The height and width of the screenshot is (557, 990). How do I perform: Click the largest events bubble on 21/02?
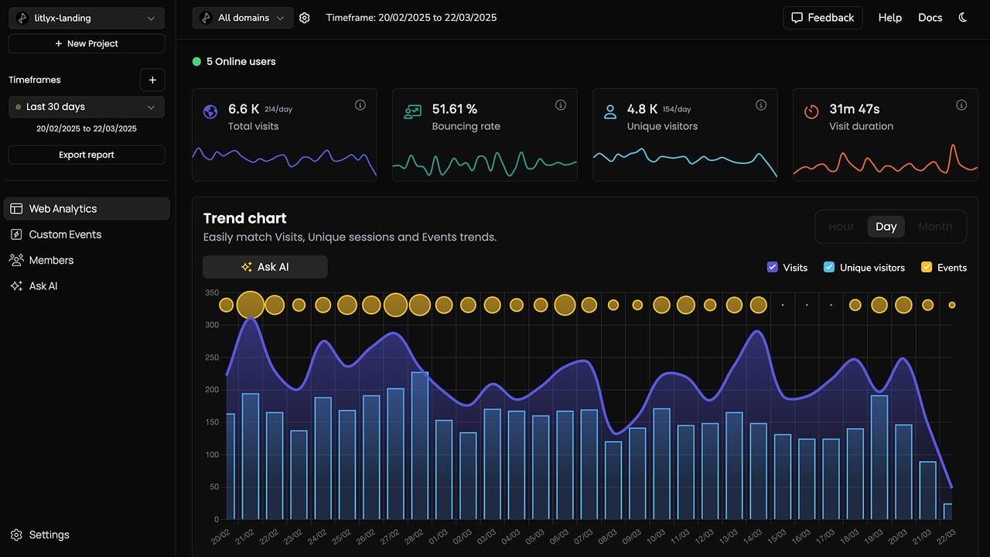pyautogui.click(x=250, y=305)
